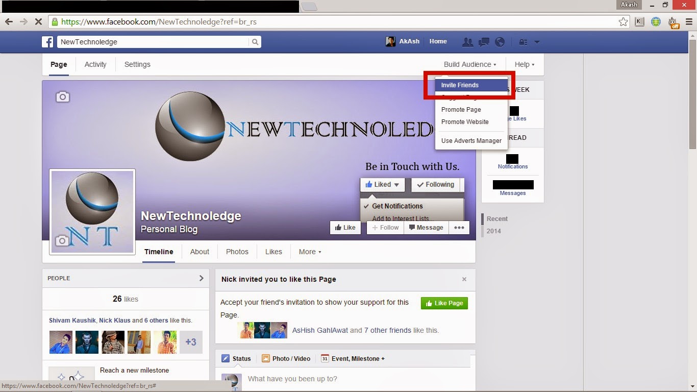Jump to 2014 on timeline
This screenshot has height=392, width=697.
494,231
